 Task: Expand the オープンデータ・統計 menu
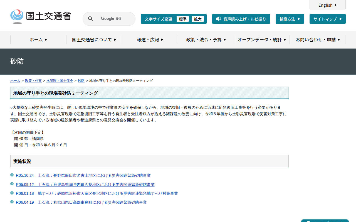pos(261,40)
